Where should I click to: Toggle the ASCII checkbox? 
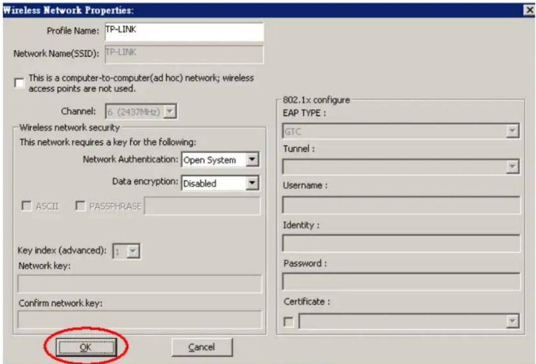pyautogui.click(x=26, y=206)
